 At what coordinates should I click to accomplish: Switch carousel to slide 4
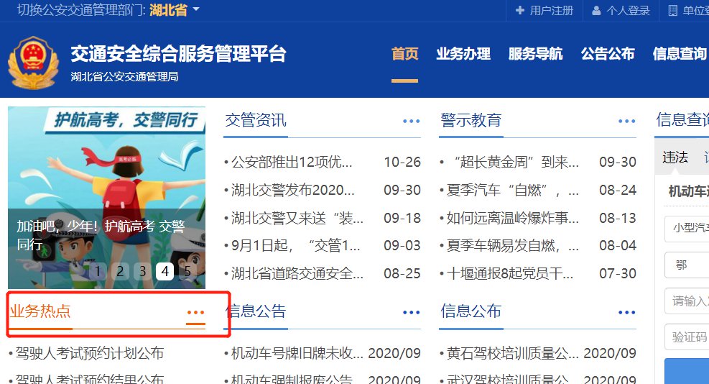pyautogui.click(x=165, y=271)
